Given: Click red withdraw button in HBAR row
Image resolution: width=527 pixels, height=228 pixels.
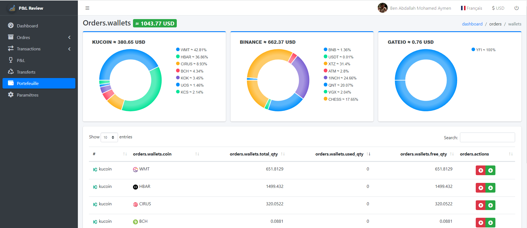Looking at the screenshot, I should [481, 188].
